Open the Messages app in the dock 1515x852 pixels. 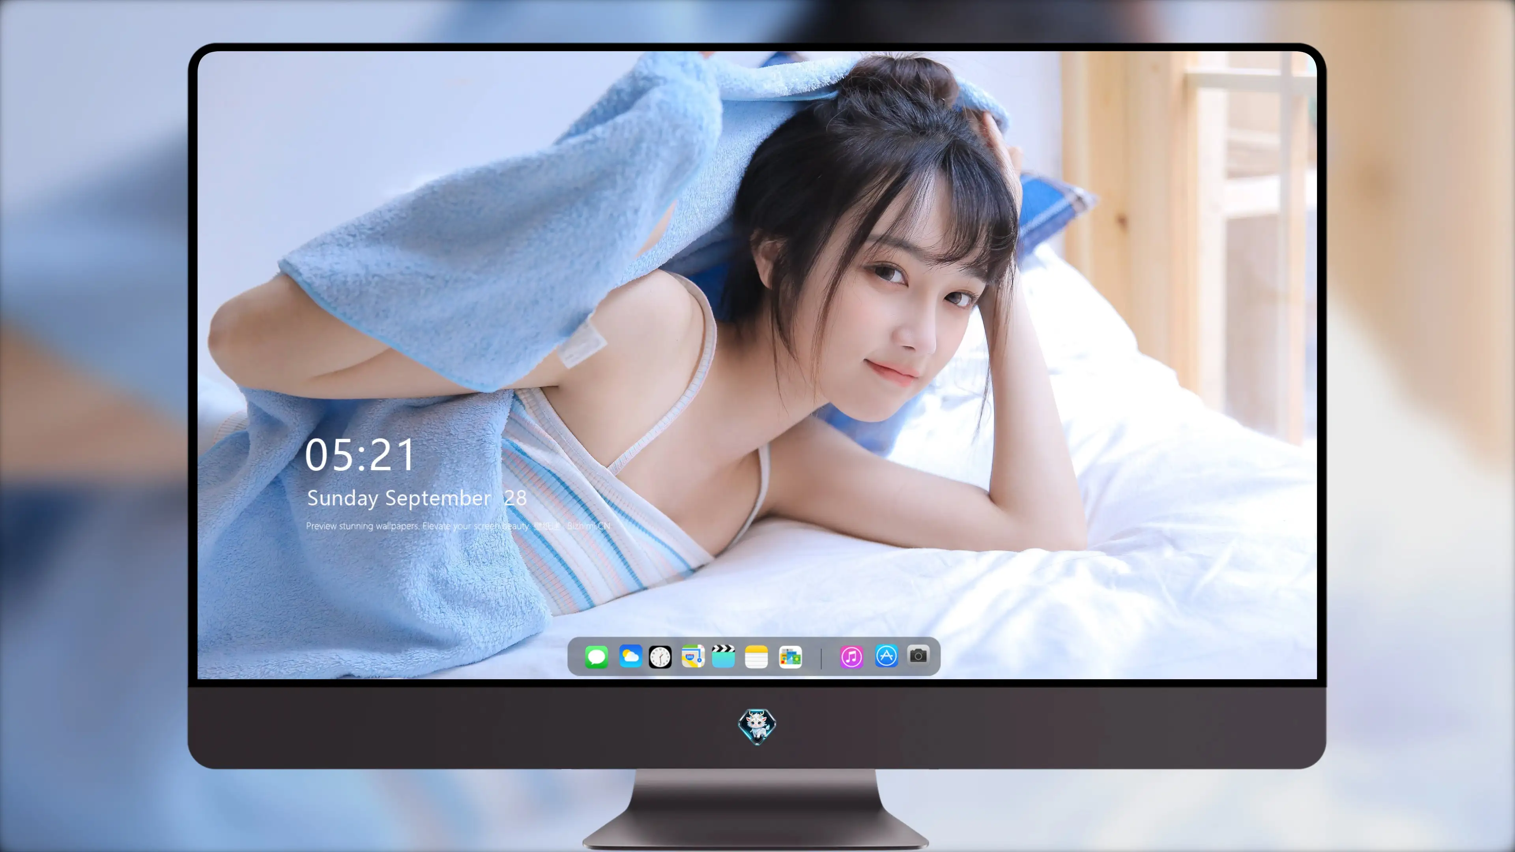[x=596, y=657]
